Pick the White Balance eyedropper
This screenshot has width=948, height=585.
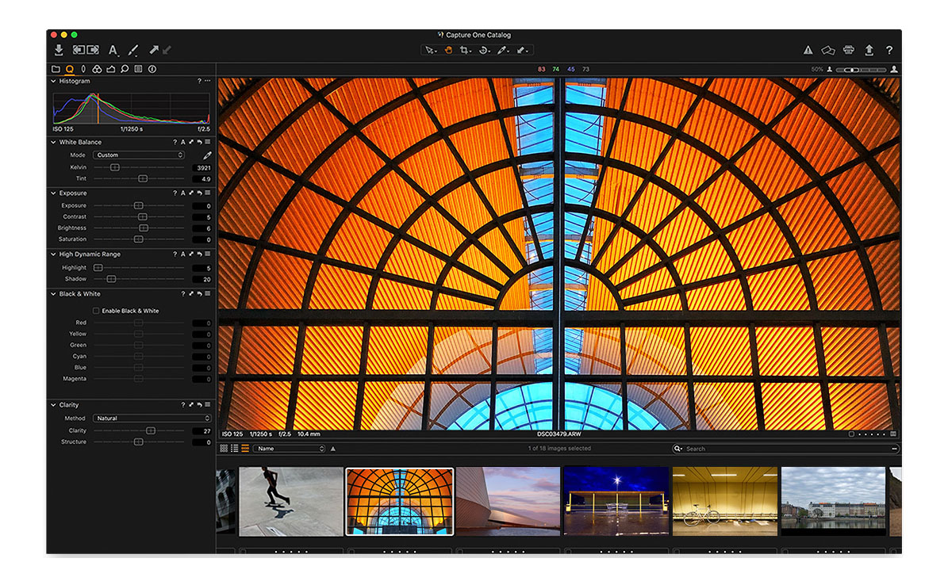pyautogui.click(x=207, y=155)
